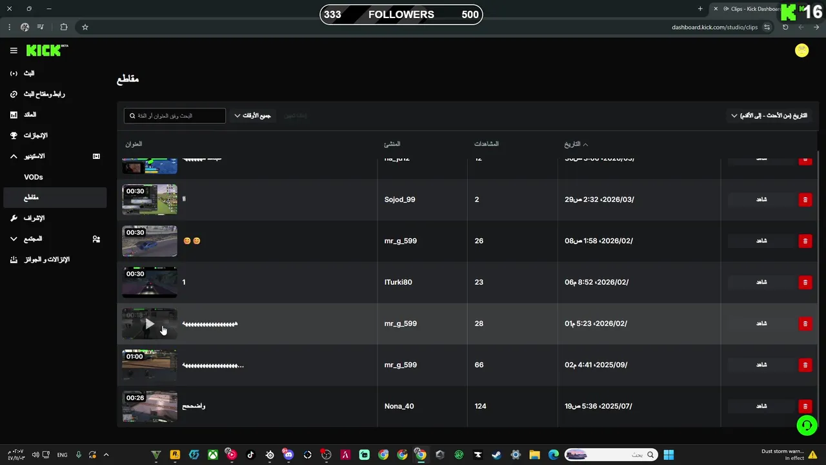Open File Explorer from the taskbar

(x=534, y=455)
